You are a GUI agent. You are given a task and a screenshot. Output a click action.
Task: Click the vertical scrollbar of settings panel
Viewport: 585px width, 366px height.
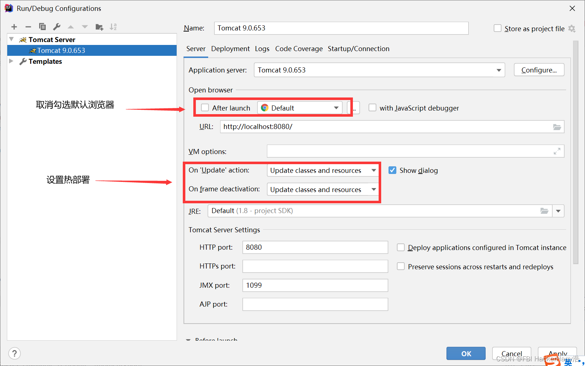[576, 152]
